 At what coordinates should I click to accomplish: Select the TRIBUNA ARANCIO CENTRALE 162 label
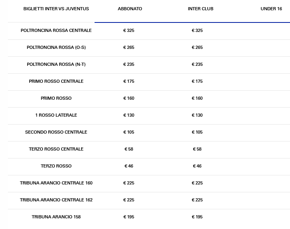pyautogui.click(x=56, y=200)
